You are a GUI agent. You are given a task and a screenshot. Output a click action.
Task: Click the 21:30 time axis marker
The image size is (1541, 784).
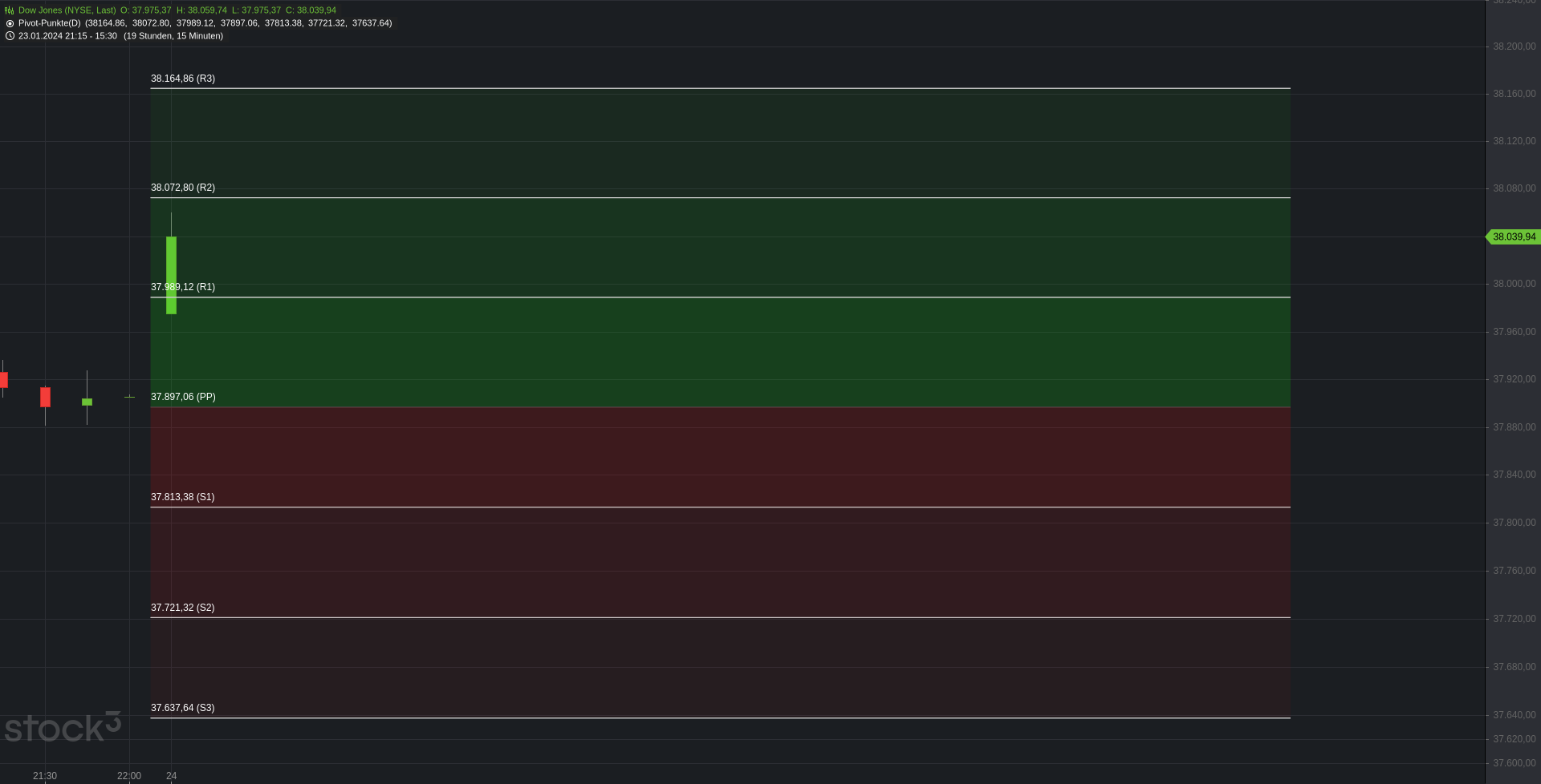pos(45,776)
